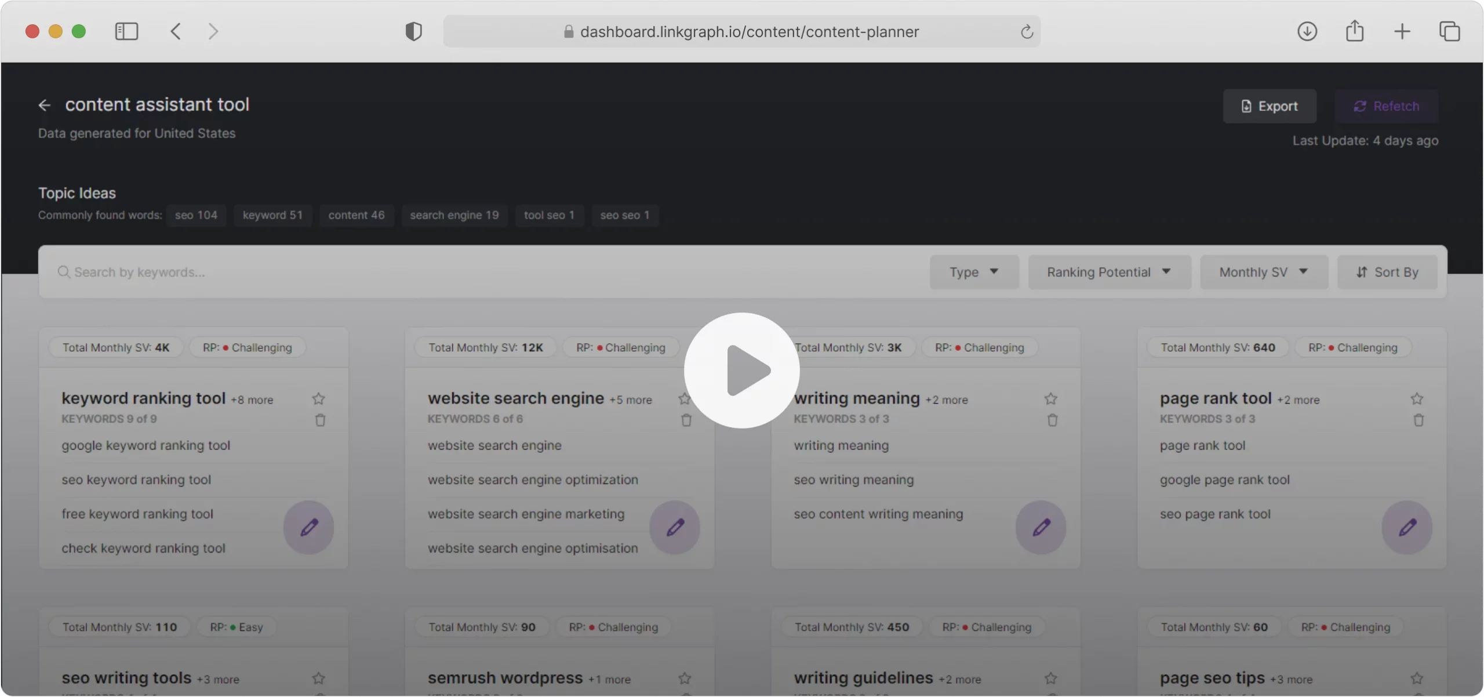Screen dimensions: 1484x697
Task: Select the 'tool seo 1' word tag
Action: pos(549,215)
